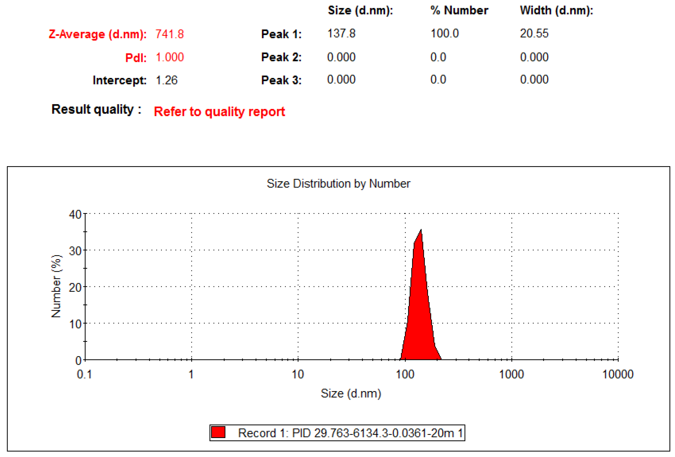Click the Record 1 legend label text
The width and height of the screenshot is (675, 457).
(x=350, y=433)
